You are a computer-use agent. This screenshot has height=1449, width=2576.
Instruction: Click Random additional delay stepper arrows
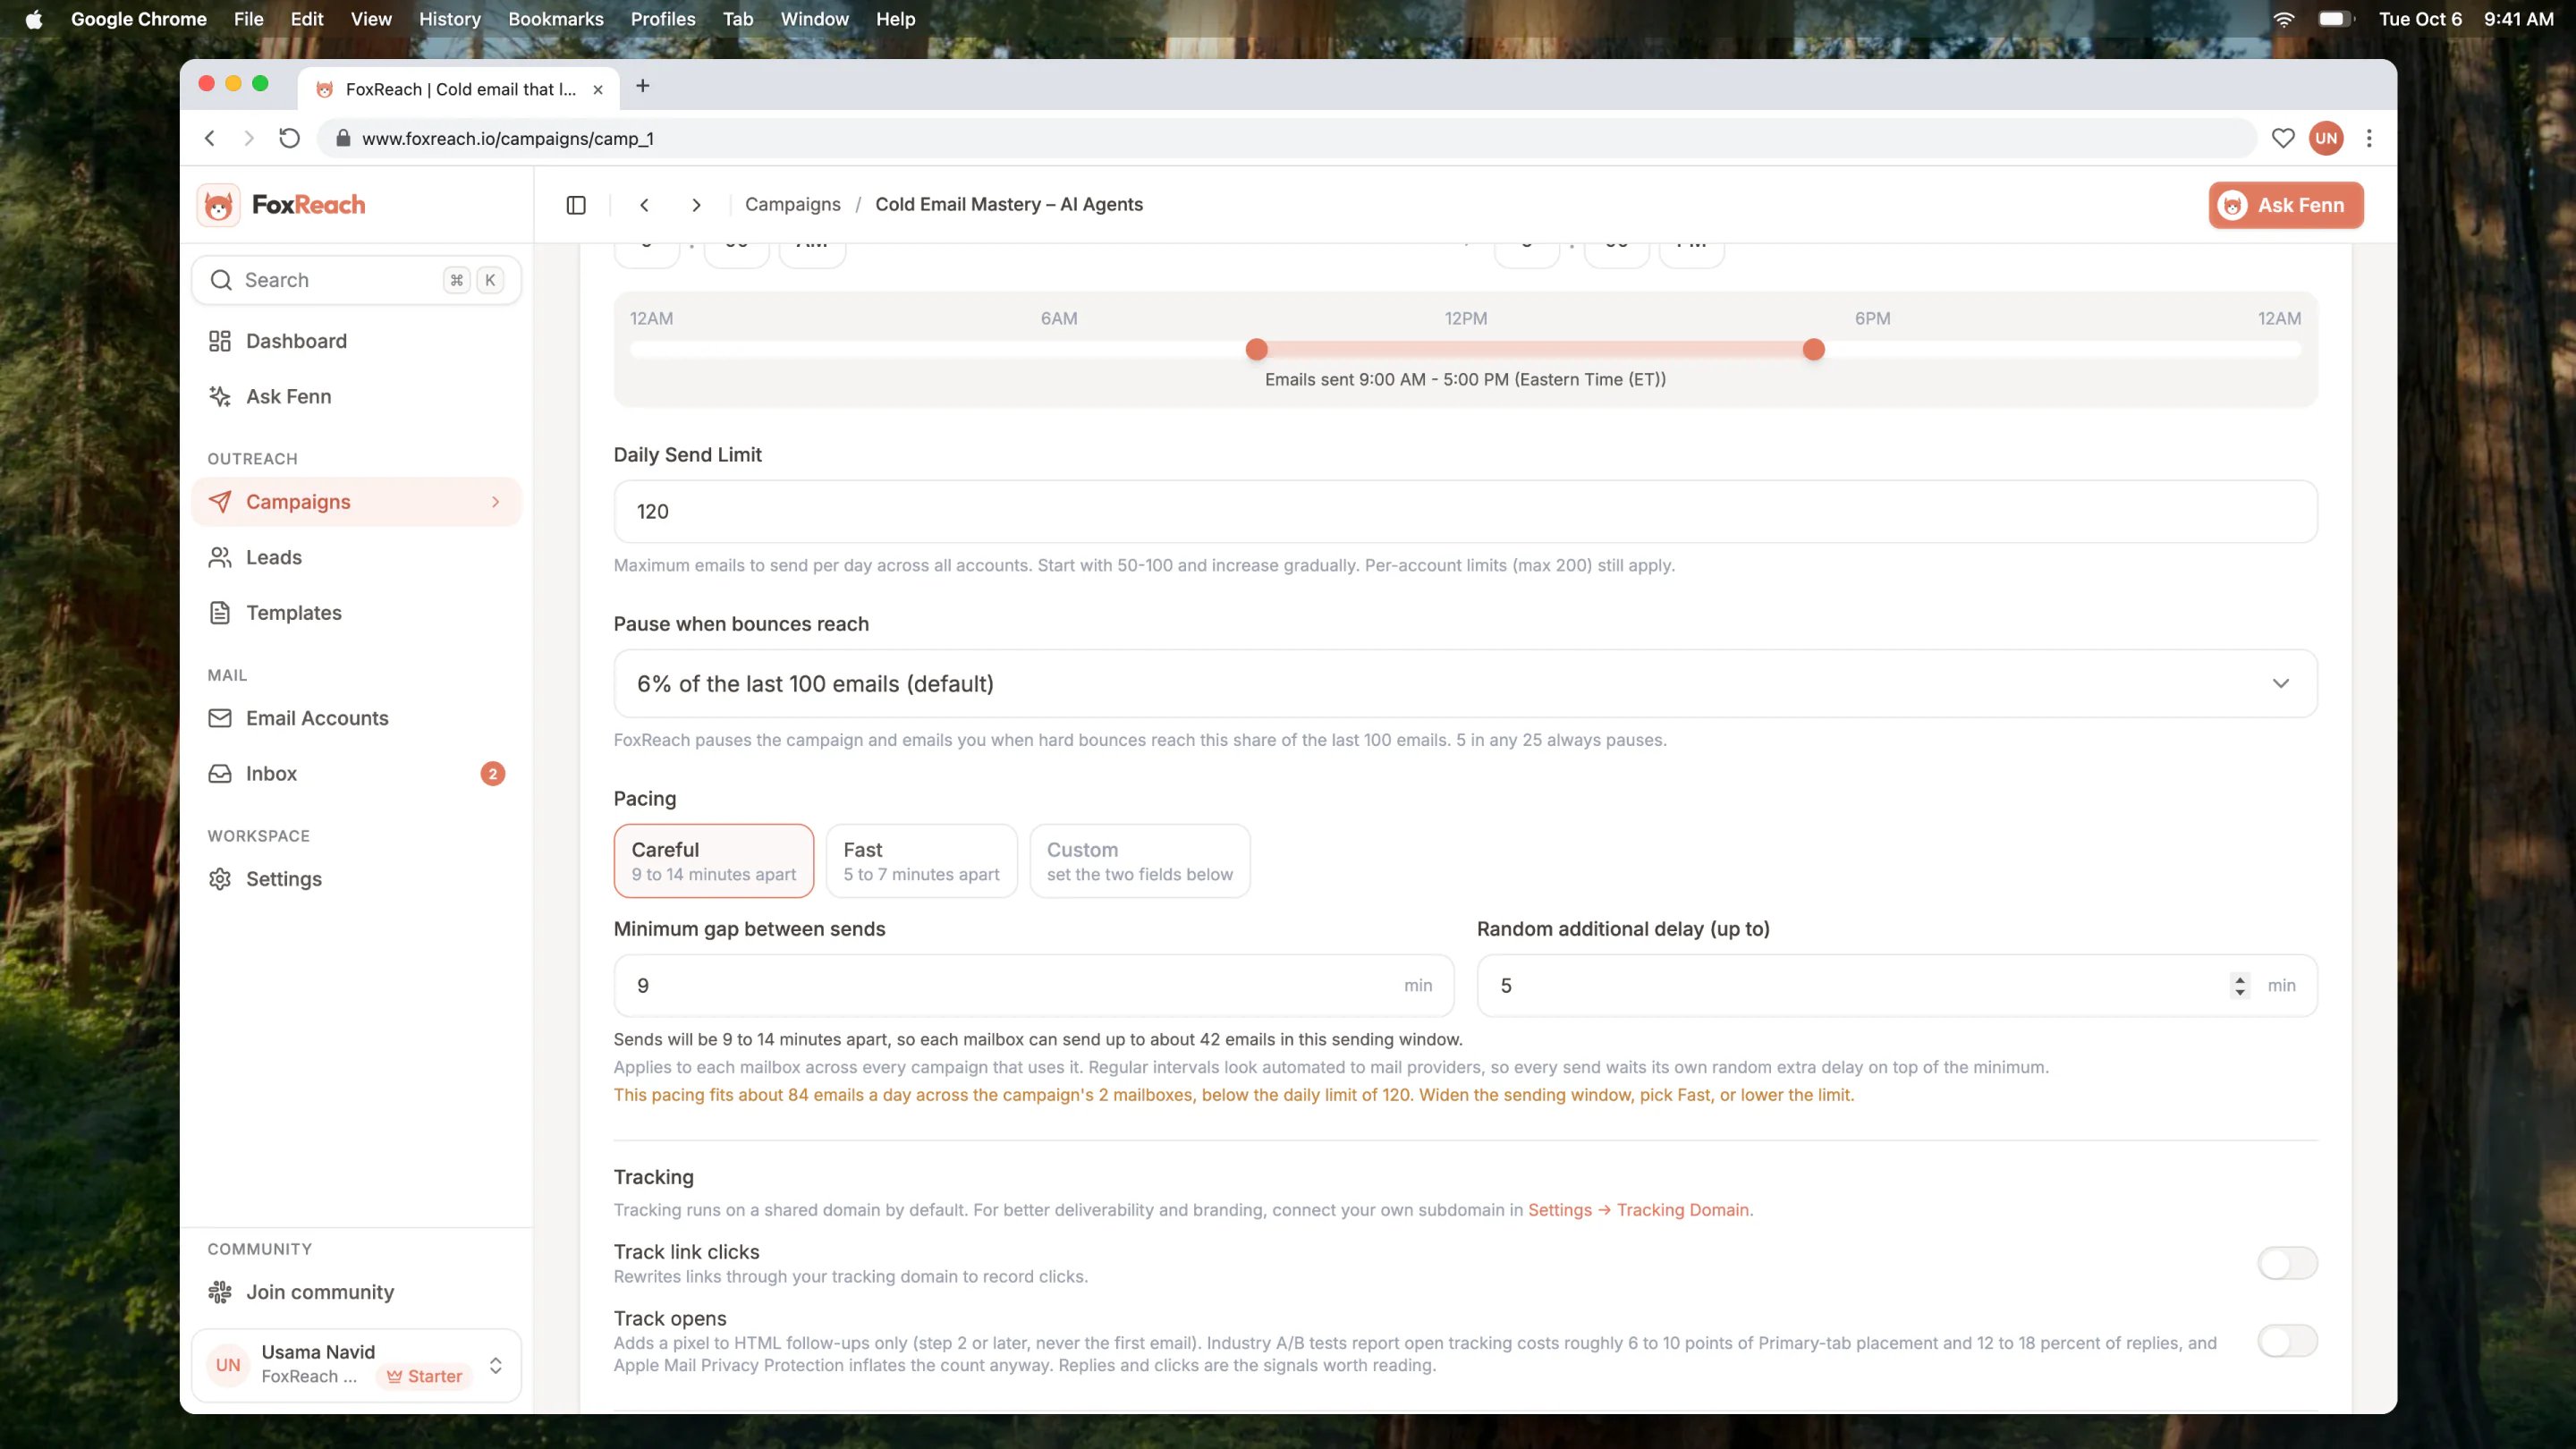click(x=2239, y=986)
